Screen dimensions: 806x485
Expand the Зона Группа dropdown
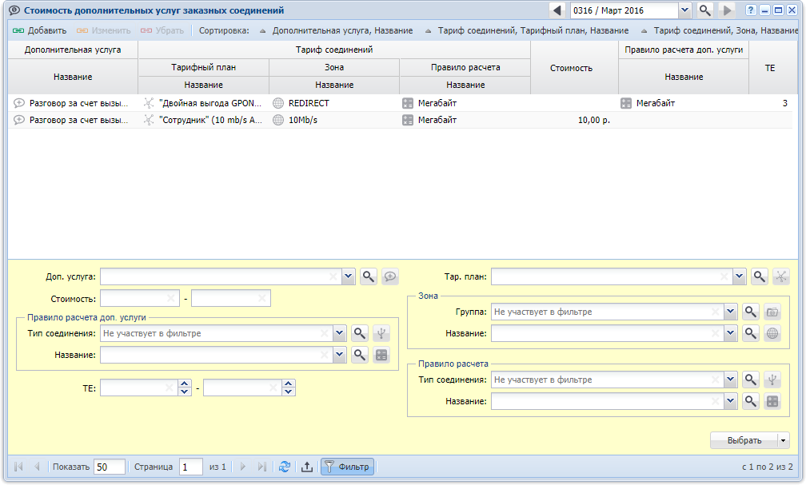(x=731, y=312)
